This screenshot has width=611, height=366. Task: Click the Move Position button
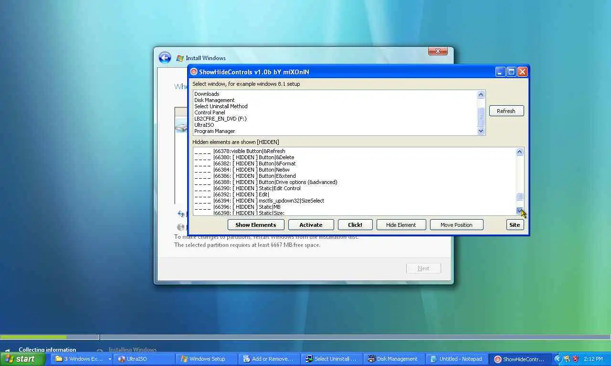point(456,225)
